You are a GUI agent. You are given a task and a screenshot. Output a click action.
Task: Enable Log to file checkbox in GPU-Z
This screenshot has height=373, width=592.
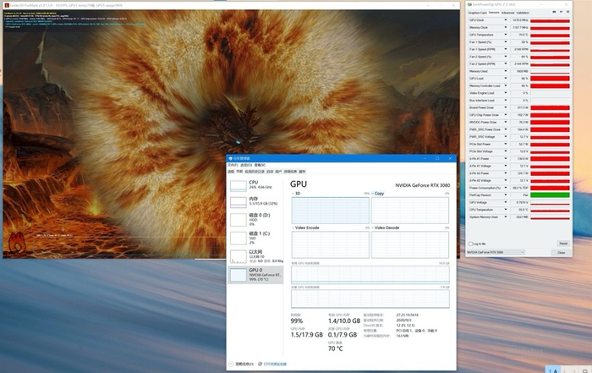pos(469,243)
